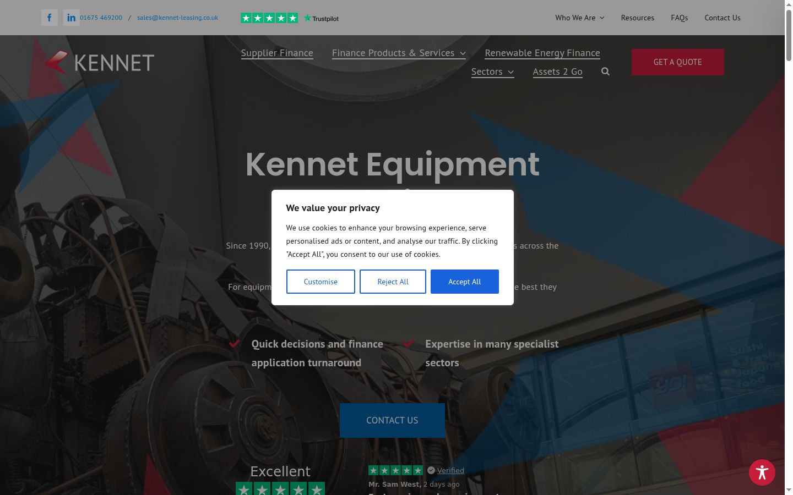
Task: Click the Kennet logo
Action: [x=99, y=62]
